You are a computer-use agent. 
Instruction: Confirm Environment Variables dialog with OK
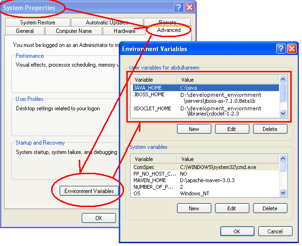click(237, 231)
